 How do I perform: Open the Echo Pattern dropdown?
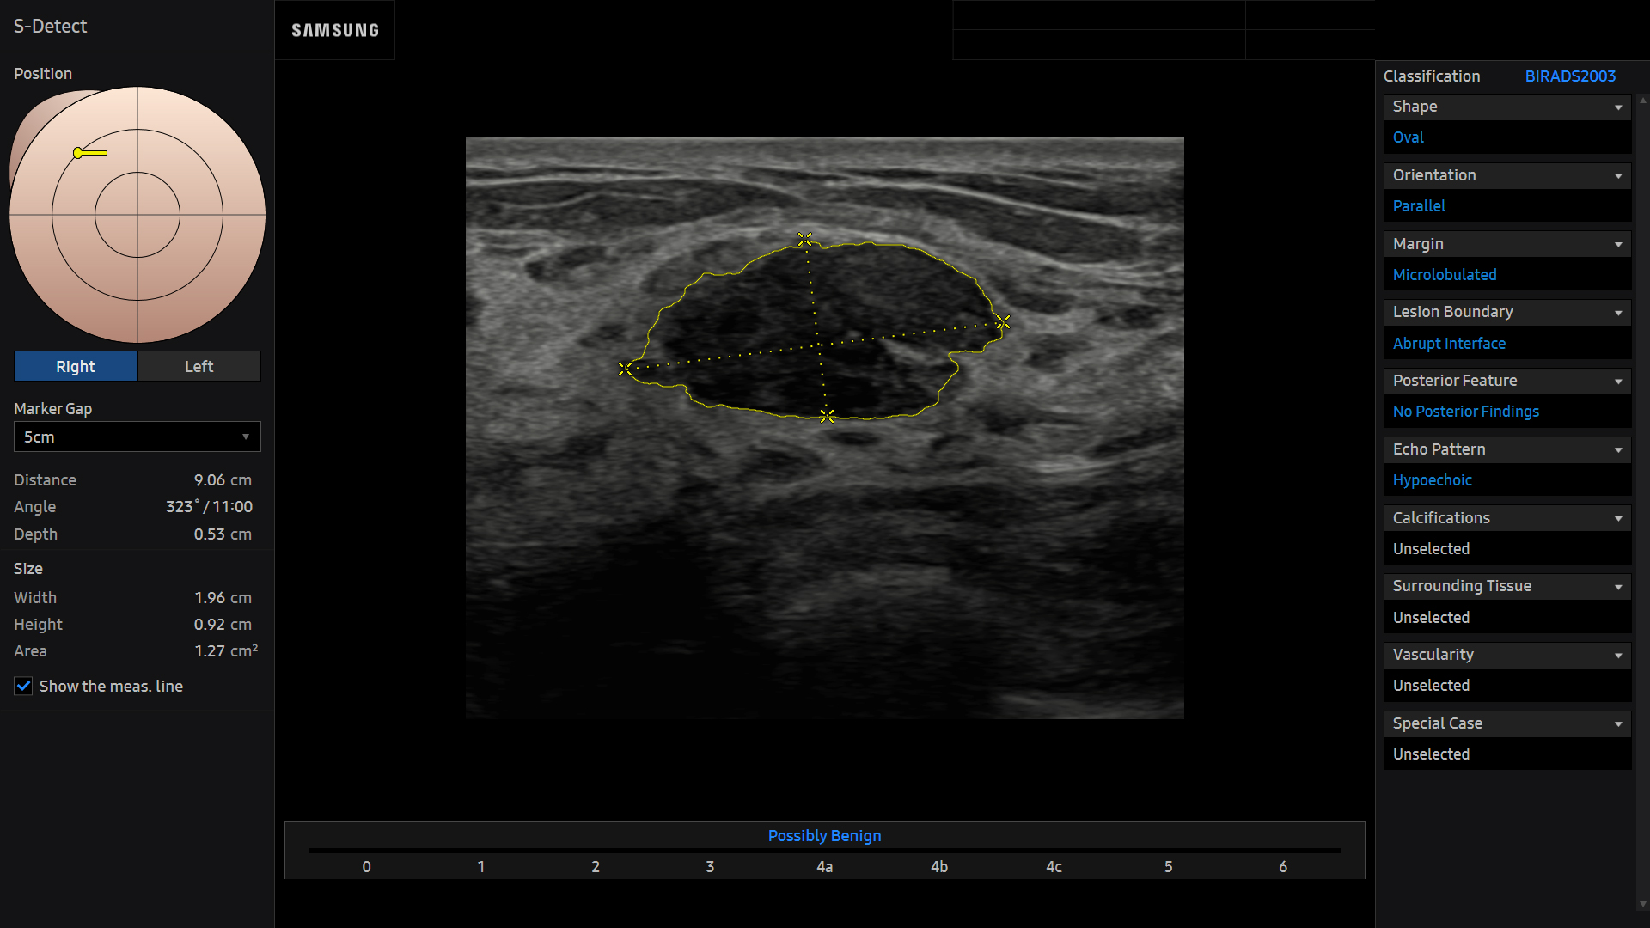(1507, 449)
